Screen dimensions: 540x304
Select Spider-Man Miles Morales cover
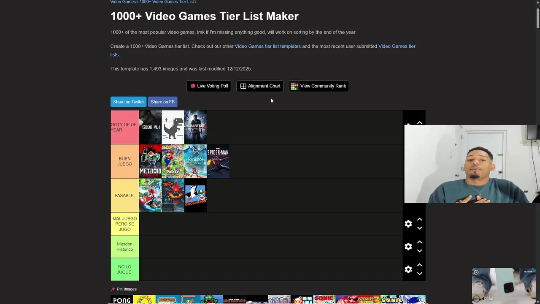tap(218, 161)
